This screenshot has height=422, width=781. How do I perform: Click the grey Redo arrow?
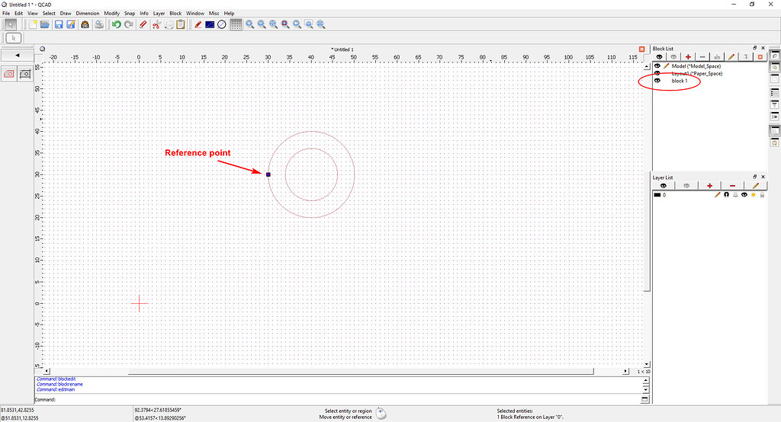[x=128, y=24]
